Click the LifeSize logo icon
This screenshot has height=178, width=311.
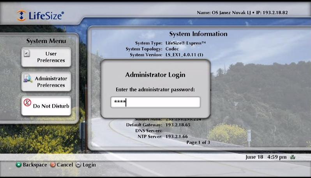[x=21, y=16]
